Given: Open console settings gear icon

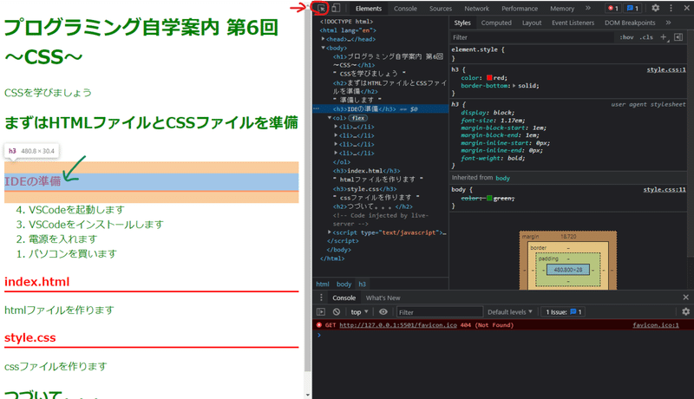Looking at the screenshot, I should point(685,311).
